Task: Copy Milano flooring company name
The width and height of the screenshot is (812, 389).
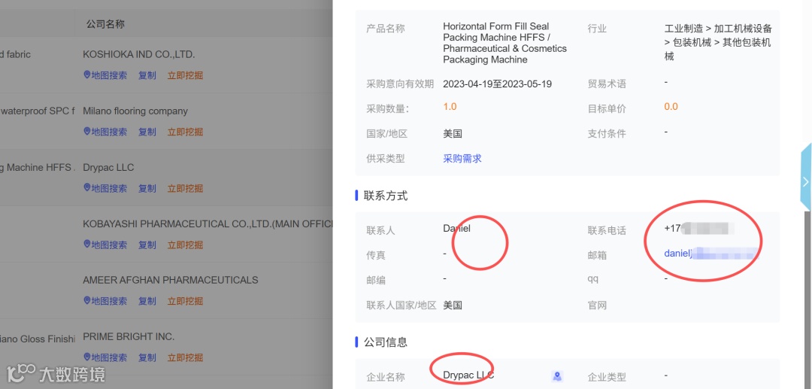Action: 147,132
